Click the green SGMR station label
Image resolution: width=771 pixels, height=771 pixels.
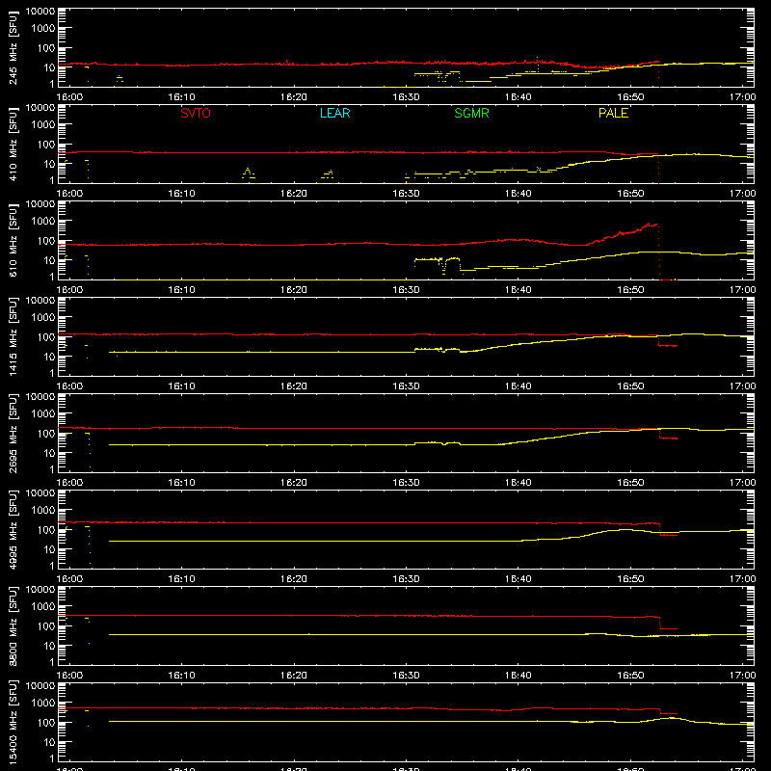471,113
